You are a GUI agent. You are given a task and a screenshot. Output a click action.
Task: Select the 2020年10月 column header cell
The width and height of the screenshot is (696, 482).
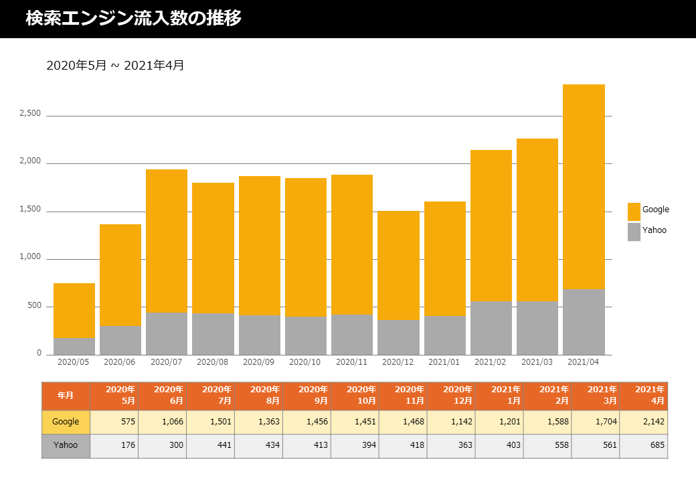[x=355, y=396]
